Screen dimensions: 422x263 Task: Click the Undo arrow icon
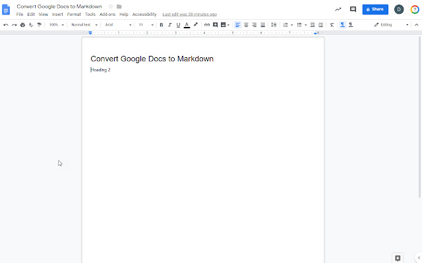(x=6, y=25)
